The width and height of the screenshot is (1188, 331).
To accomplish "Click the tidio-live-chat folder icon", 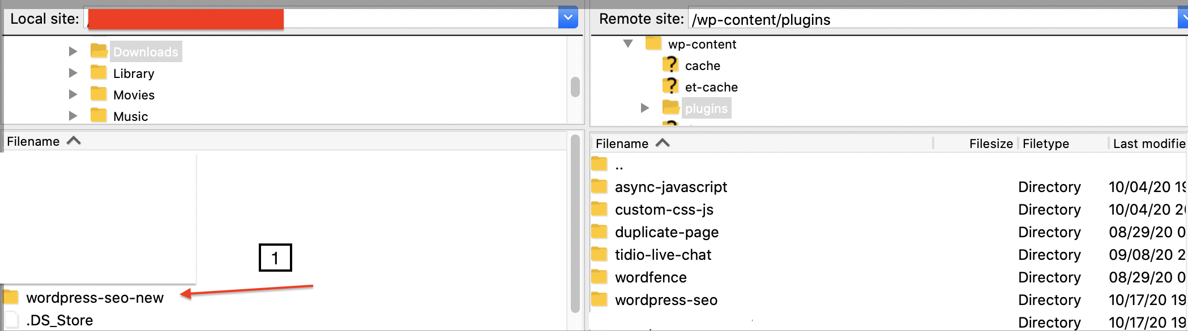I will tap(599, 254).
